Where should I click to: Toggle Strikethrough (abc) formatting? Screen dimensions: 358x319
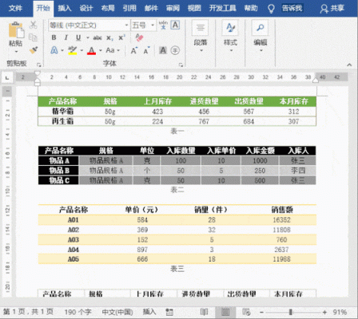click(x=97, y=37)
